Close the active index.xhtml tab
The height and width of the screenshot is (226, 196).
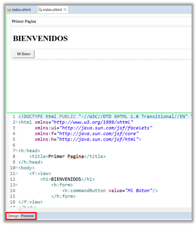[65, 10]
